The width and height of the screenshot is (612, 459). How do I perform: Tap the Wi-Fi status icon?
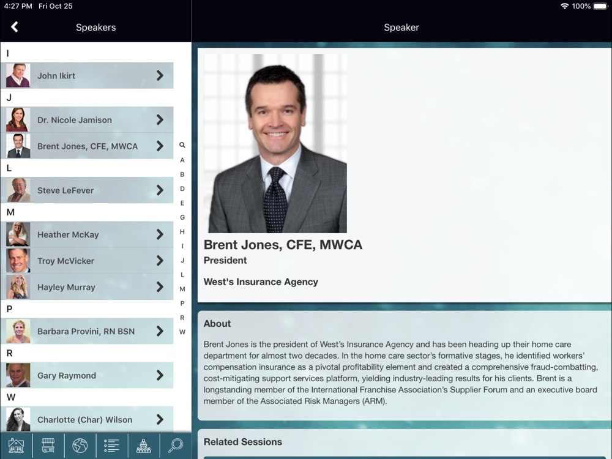564,6
